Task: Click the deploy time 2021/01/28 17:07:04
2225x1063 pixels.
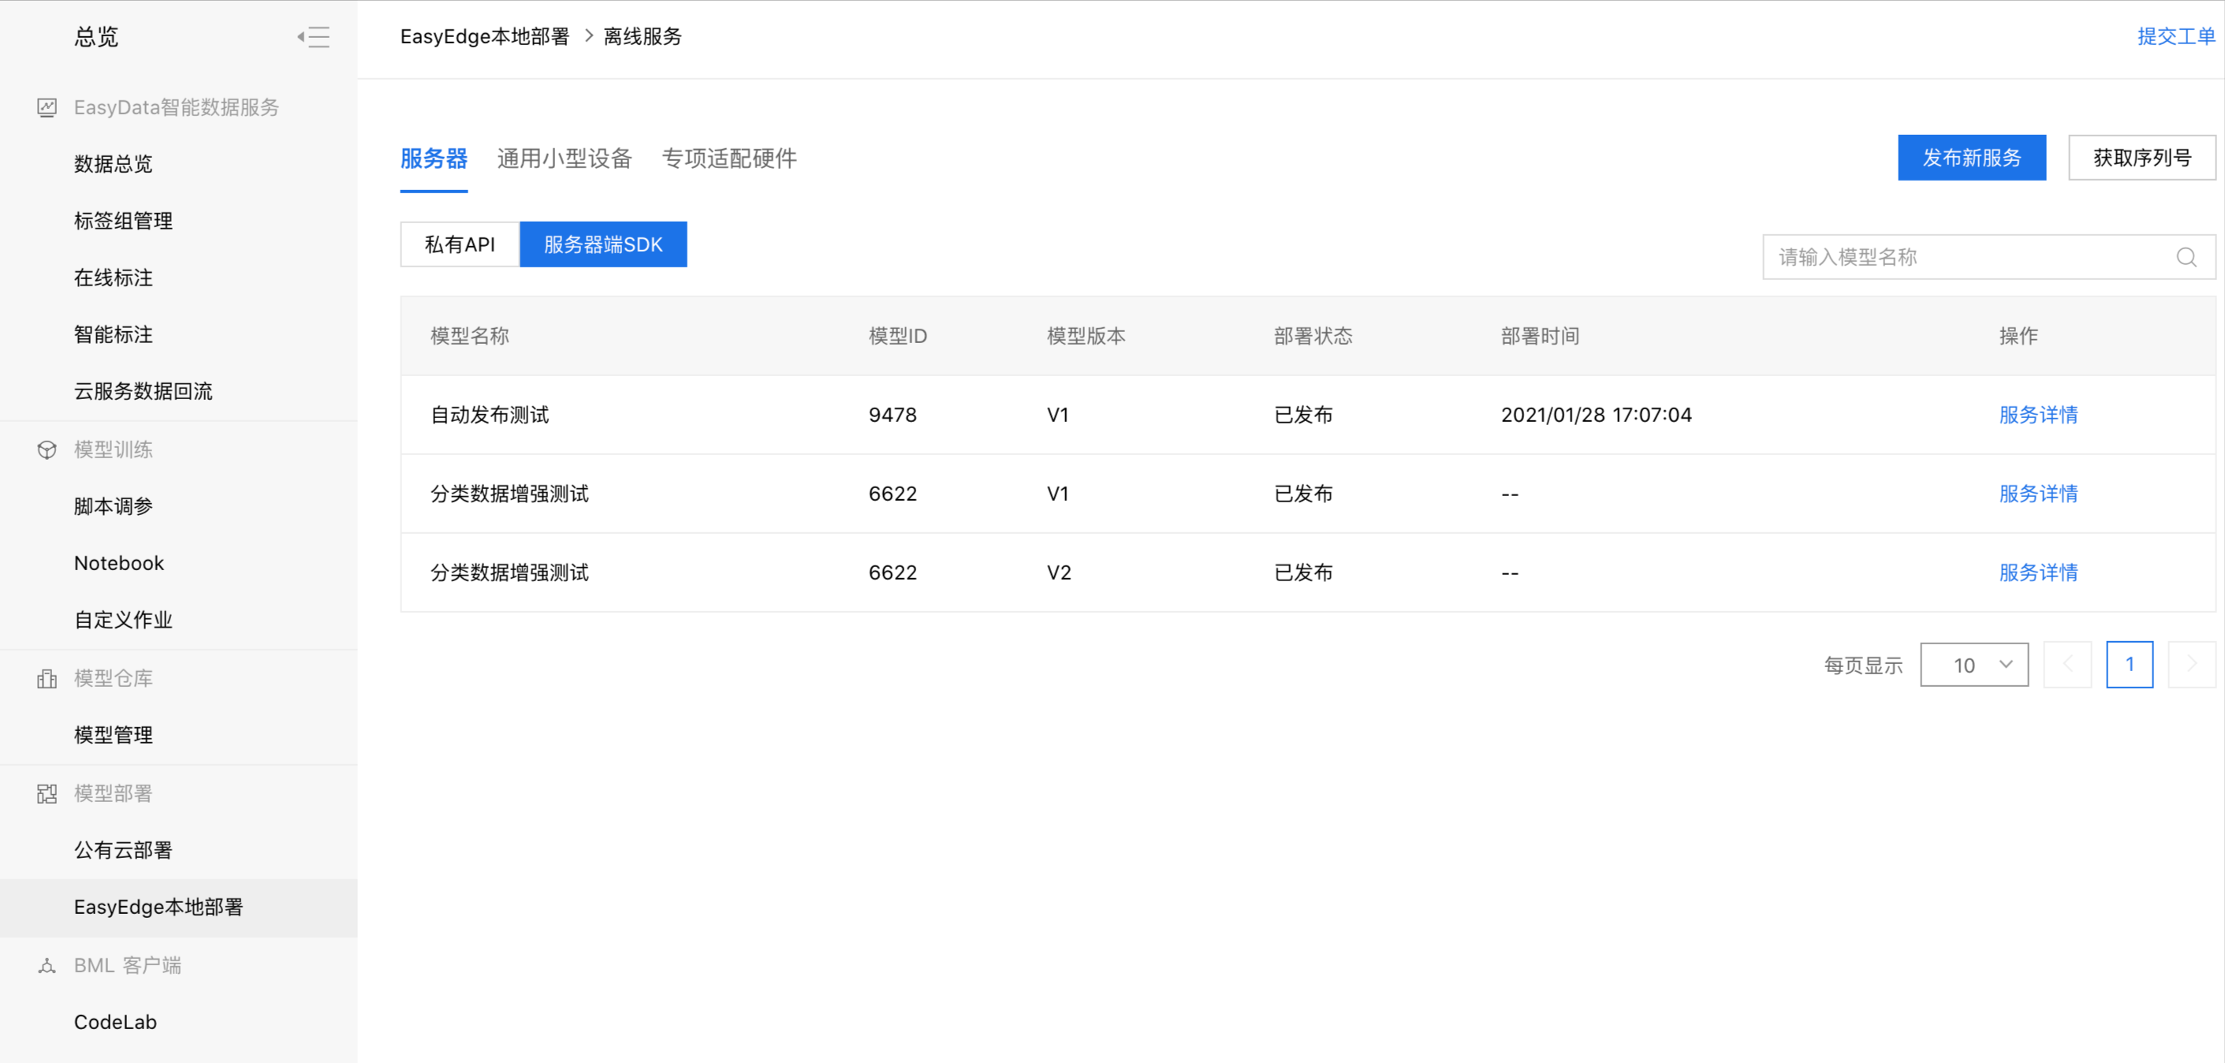Action: pos(1596,415)
